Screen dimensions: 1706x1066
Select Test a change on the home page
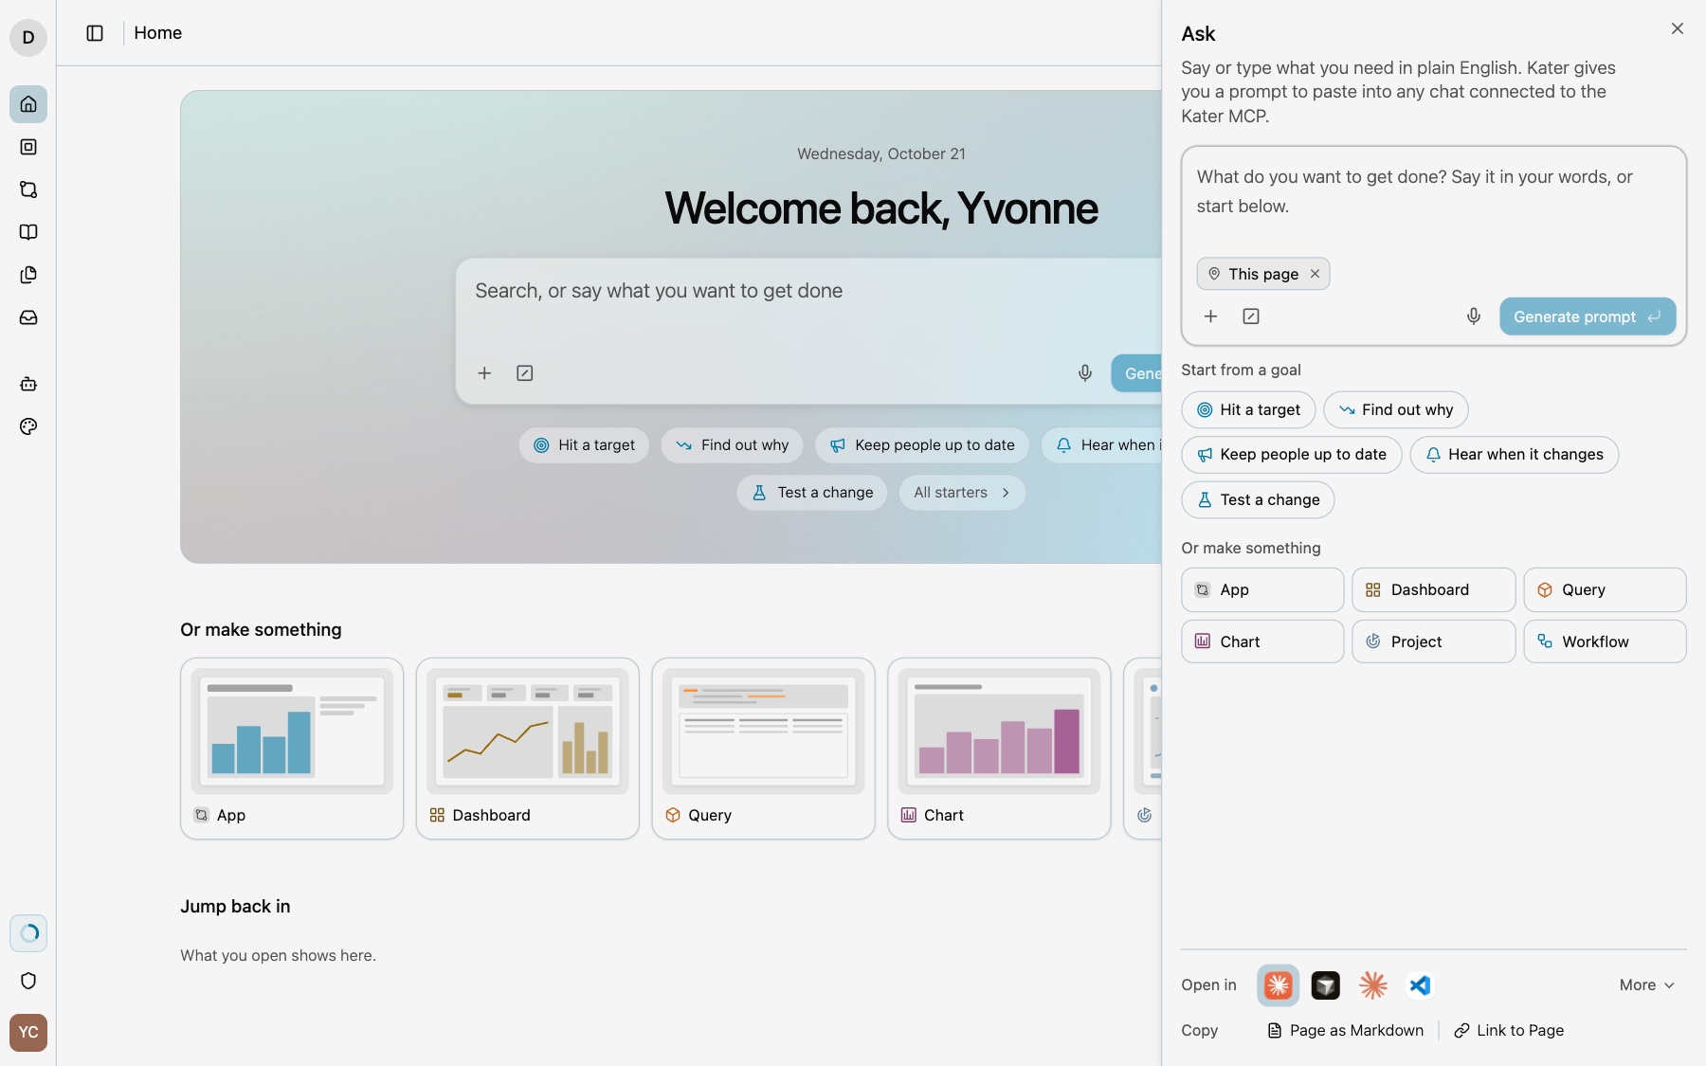(812, 493)
